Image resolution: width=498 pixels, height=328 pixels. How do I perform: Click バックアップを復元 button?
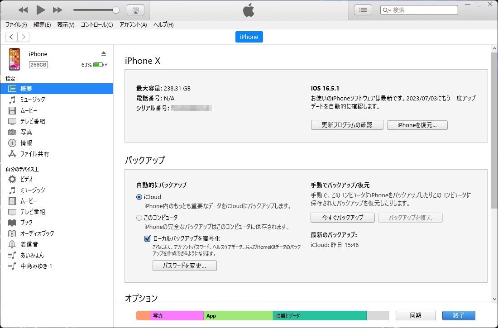click(410, 218)
